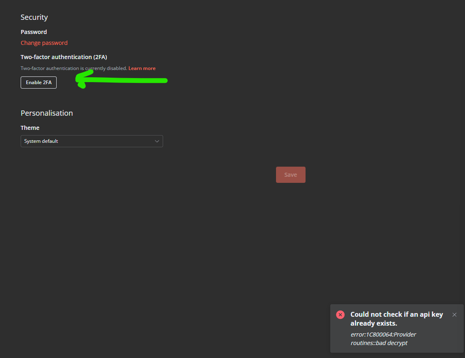The height and width of the screenshot is (358, 465).
Task: Open the Theme System default dropdown
Action: [x=91, y=141]
